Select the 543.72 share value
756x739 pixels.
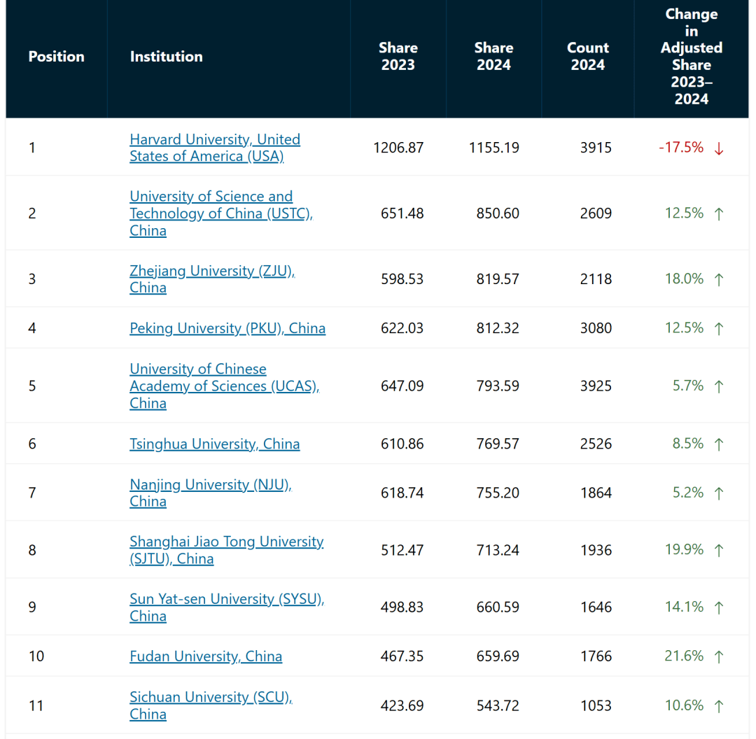pyautogui.click(x=498, y=705)
